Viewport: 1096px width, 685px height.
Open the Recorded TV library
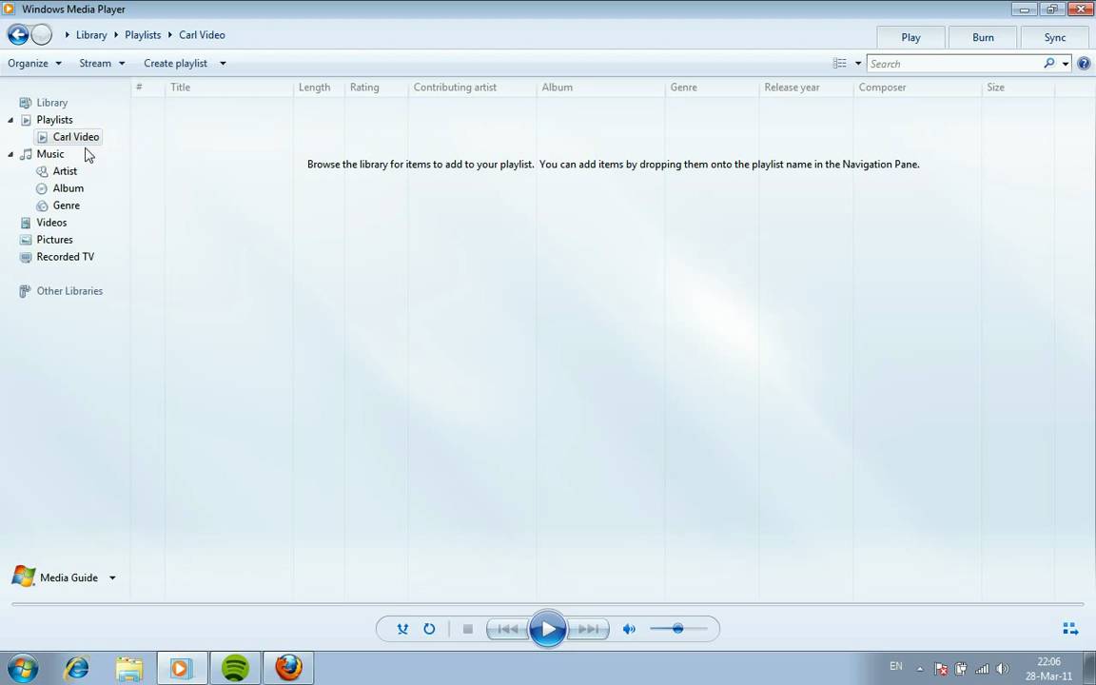coord(65,257)
